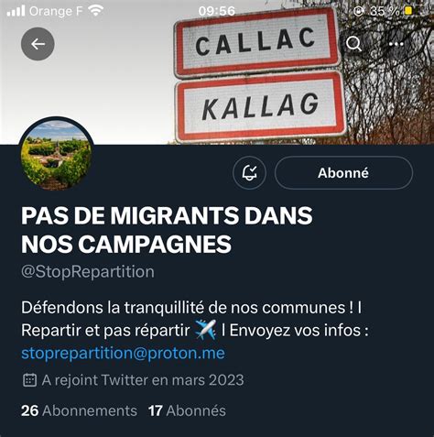Screen dimensions: 434x437
Task: View the Callac Kallag header banner image
Action: pos(217,72)
